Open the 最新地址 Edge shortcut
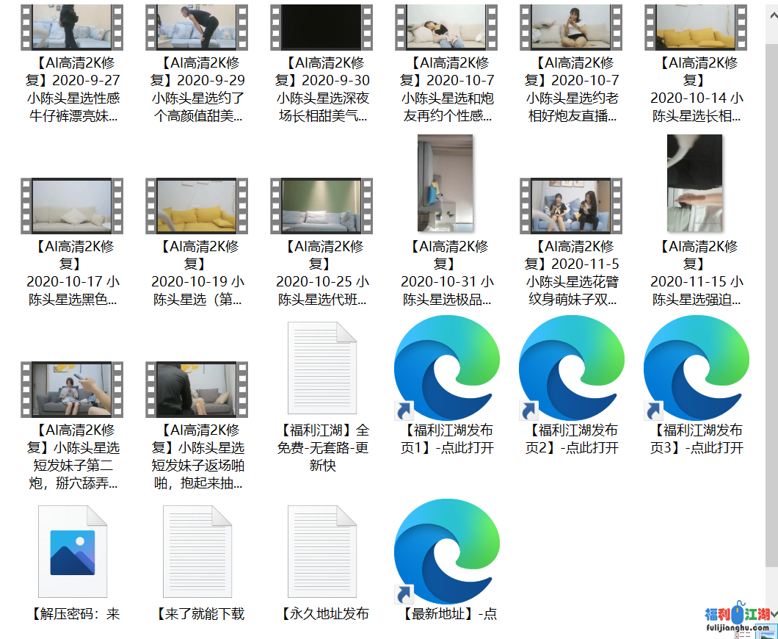 coord(446,552)
